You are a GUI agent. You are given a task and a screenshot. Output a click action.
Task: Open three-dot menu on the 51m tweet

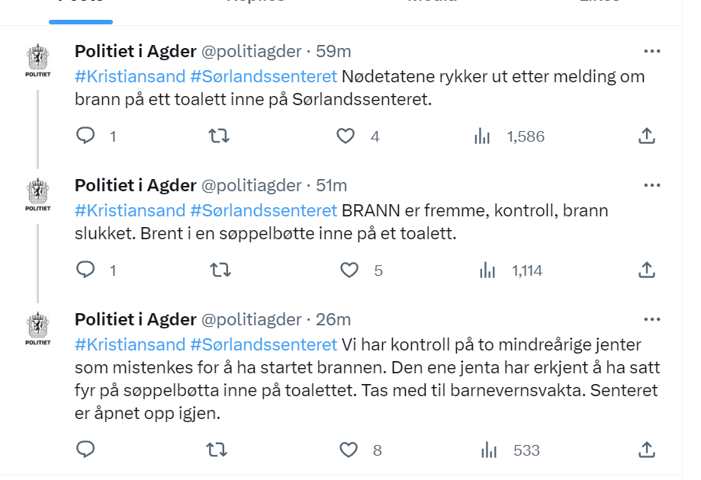click(652, 185)
